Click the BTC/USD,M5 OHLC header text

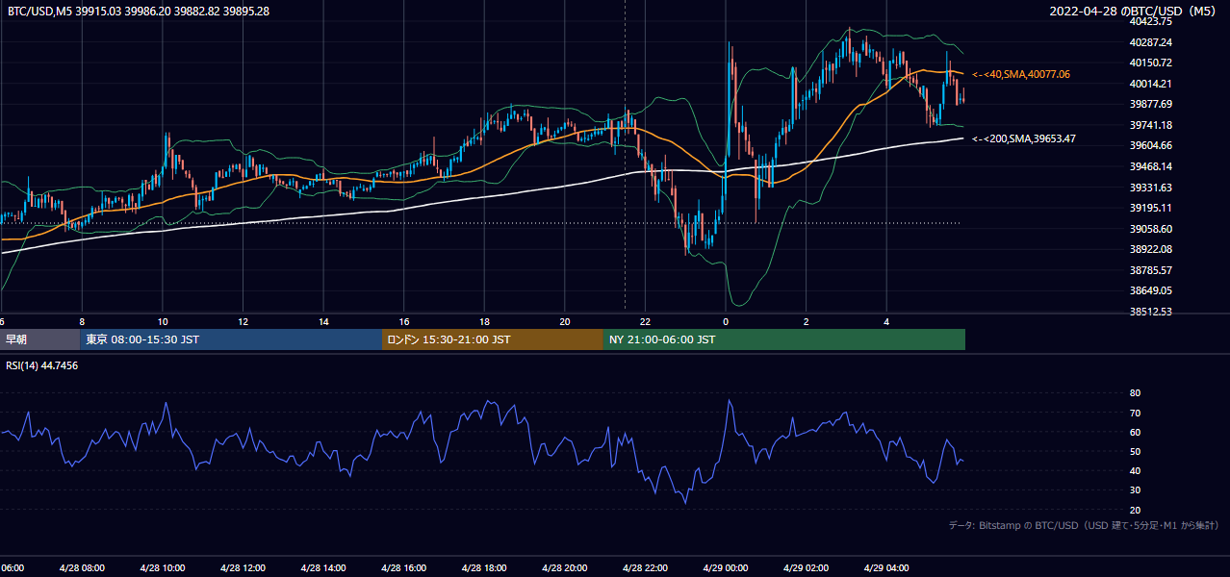(x=139, y=11)
